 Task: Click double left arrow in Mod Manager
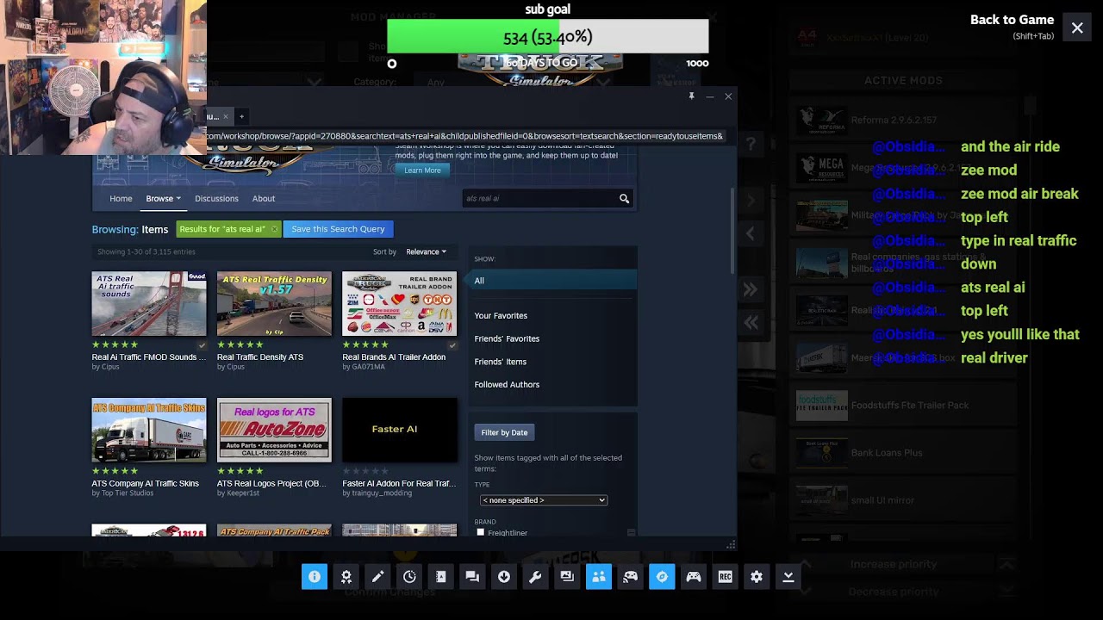pyautogui.click(x=751, y=323)
